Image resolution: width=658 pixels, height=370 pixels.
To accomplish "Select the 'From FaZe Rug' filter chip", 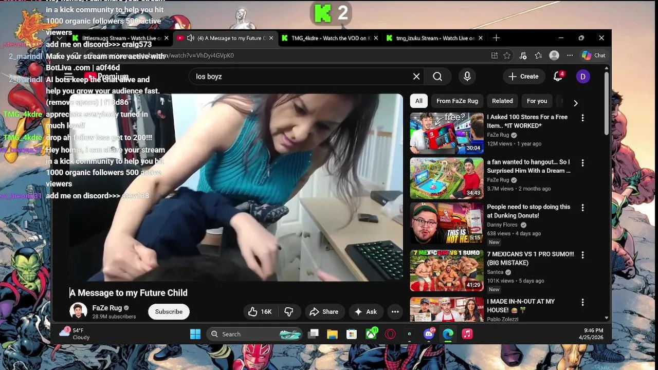I will point(457,101).
